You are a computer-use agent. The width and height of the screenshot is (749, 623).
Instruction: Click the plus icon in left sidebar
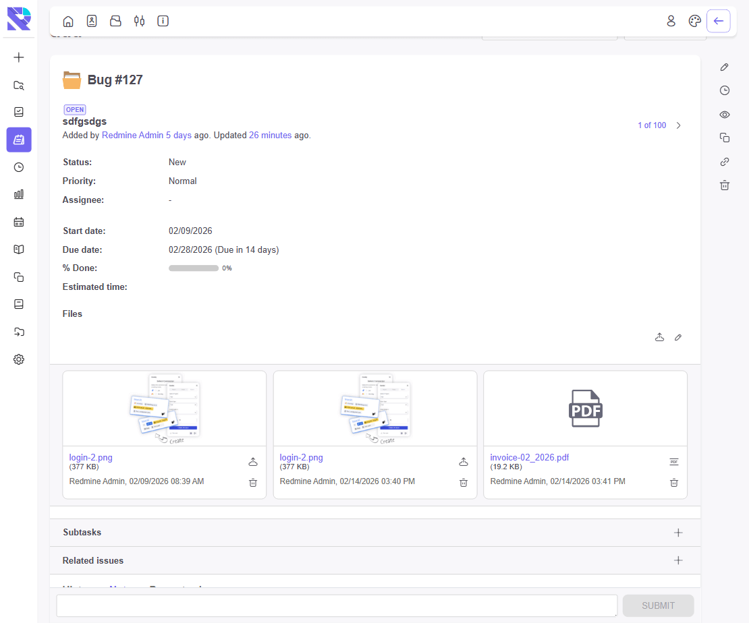point(19,57)
